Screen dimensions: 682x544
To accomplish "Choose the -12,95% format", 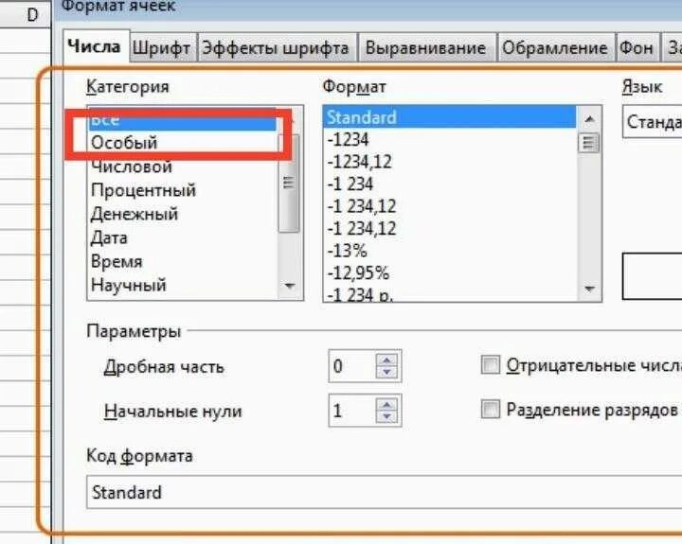I will tap(450, 272).
